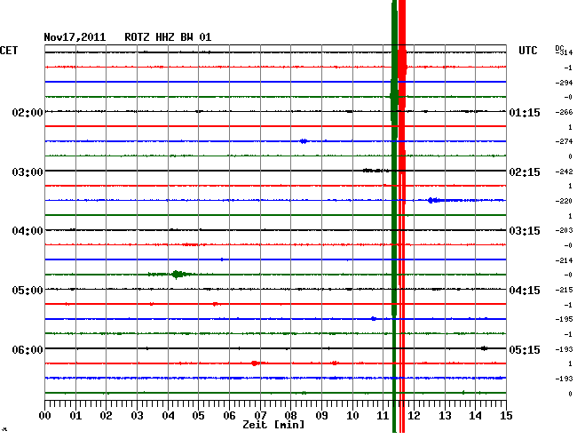Select the 04:00 CET time label
577x439 pixels.
click(28, 231)
